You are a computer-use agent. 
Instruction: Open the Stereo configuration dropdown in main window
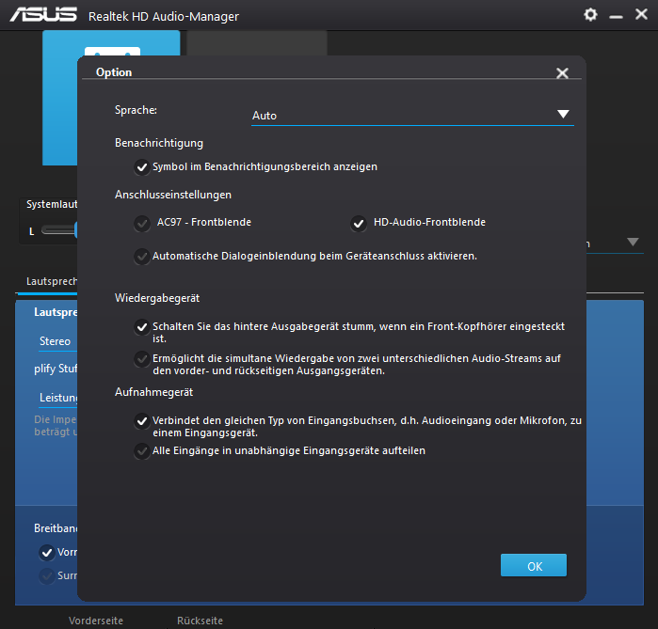coord(57,342)
